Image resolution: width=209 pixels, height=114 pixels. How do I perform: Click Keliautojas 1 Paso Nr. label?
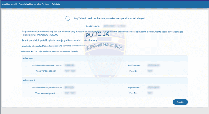133,71
